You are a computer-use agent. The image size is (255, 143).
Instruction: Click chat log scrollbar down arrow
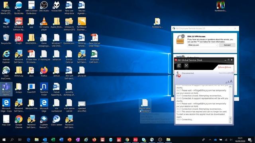(230, 122)
